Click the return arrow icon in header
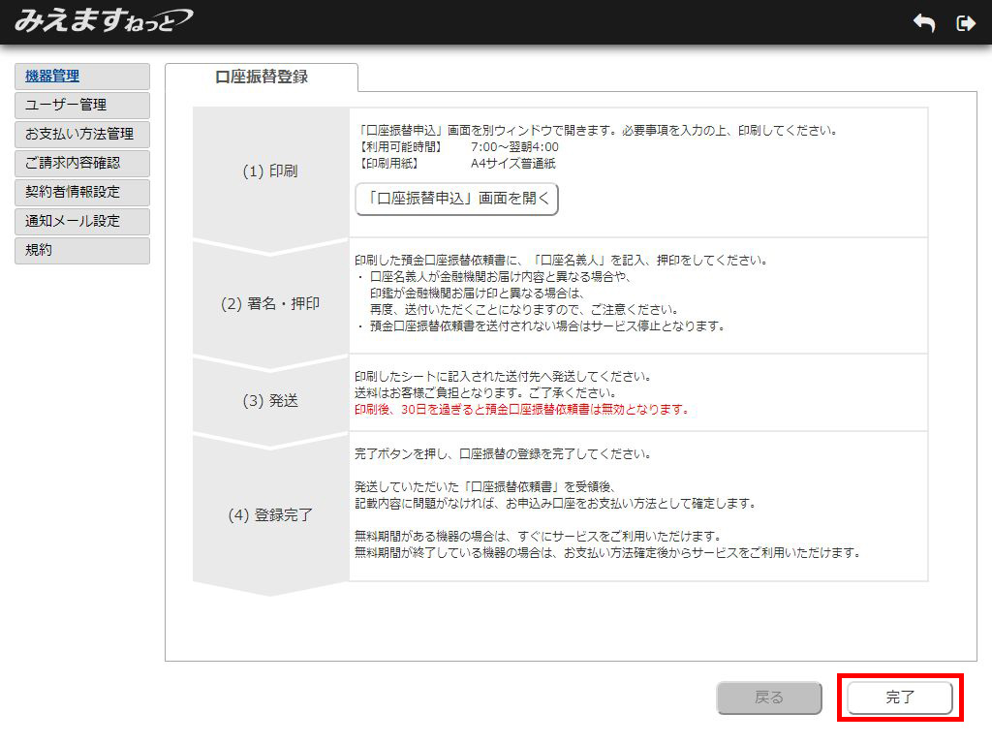 coord(924,23)
